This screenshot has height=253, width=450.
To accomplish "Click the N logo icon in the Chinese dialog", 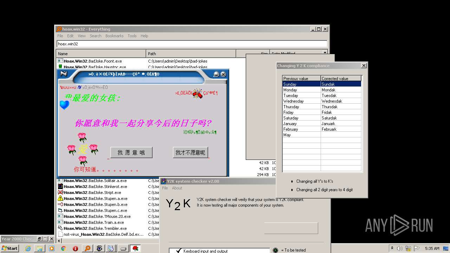I will 64,74.
